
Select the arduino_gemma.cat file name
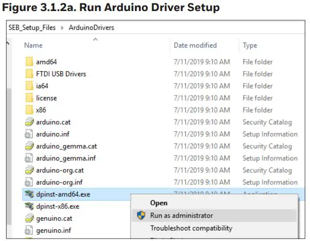coord(66,146)
